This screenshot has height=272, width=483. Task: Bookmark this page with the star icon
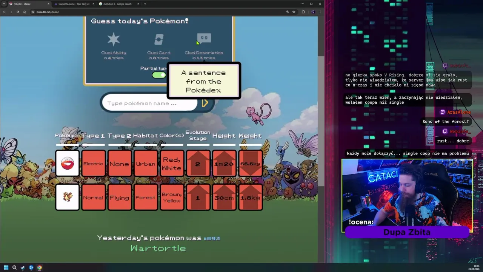(294, 12)
